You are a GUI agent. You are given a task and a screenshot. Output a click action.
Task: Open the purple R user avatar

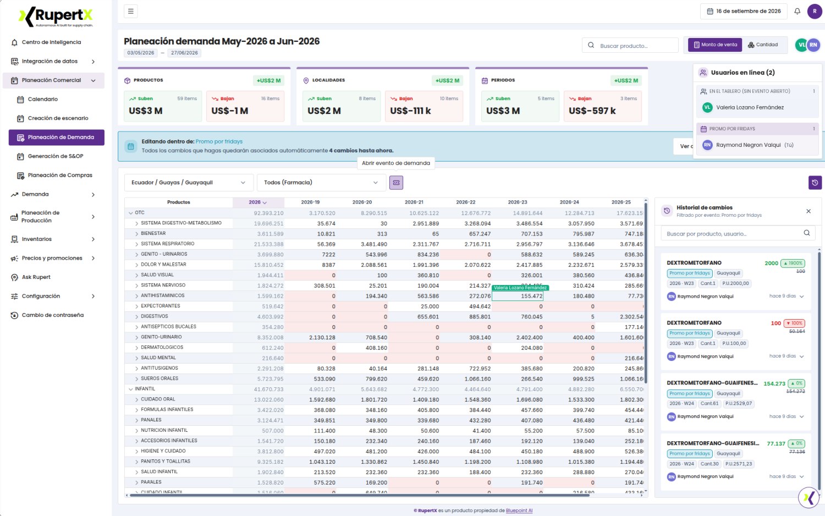coord(815,11)
